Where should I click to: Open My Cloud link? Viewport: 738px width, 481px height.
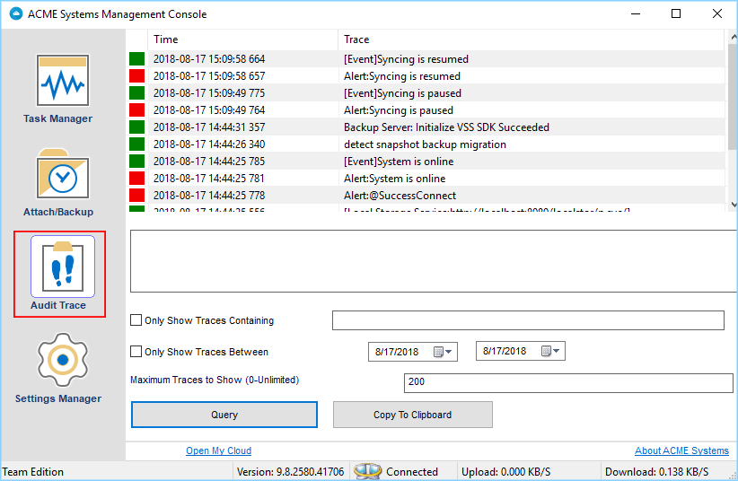218,450
